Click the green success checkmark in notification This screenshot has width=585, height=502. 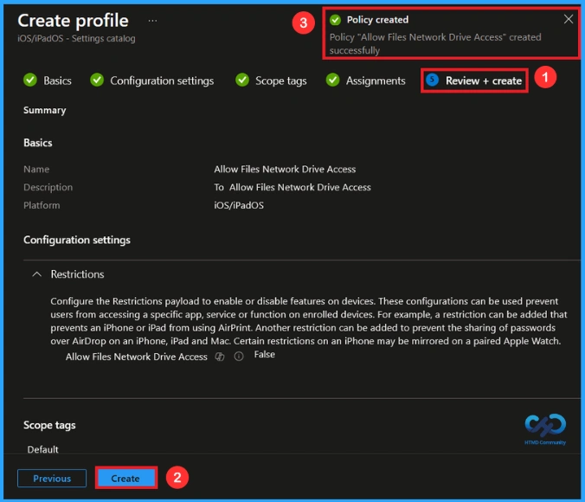coord(335,20)
